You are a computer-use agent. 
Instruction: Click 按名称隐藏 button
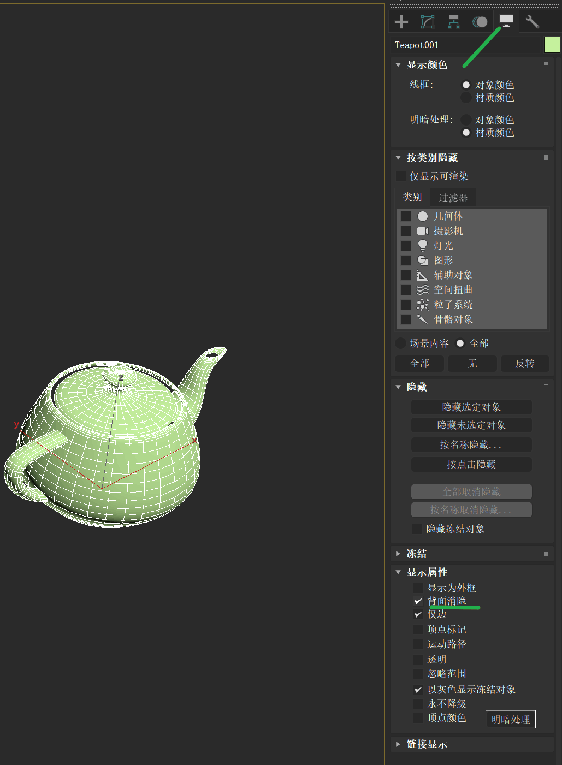tap(471, 445)
